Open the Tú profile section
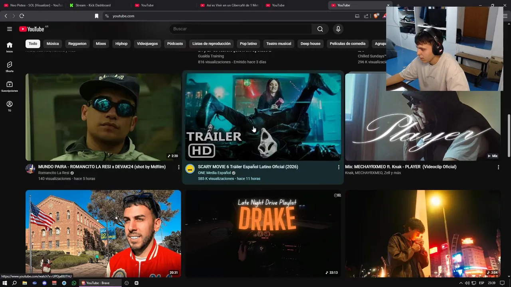Screen dimensions: 511x287 (10, 106)
